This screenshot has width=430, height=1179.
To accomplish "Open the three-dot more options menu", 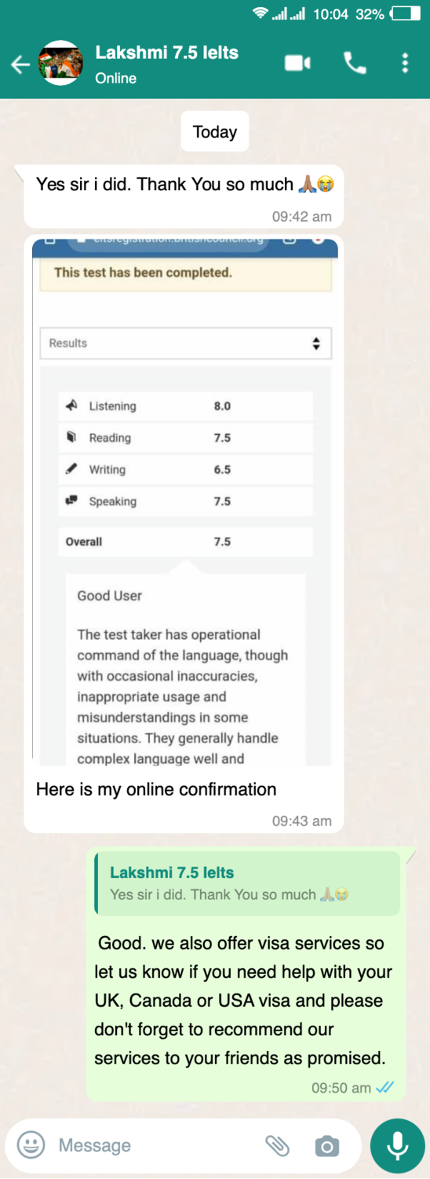I will tap(405, 63).
